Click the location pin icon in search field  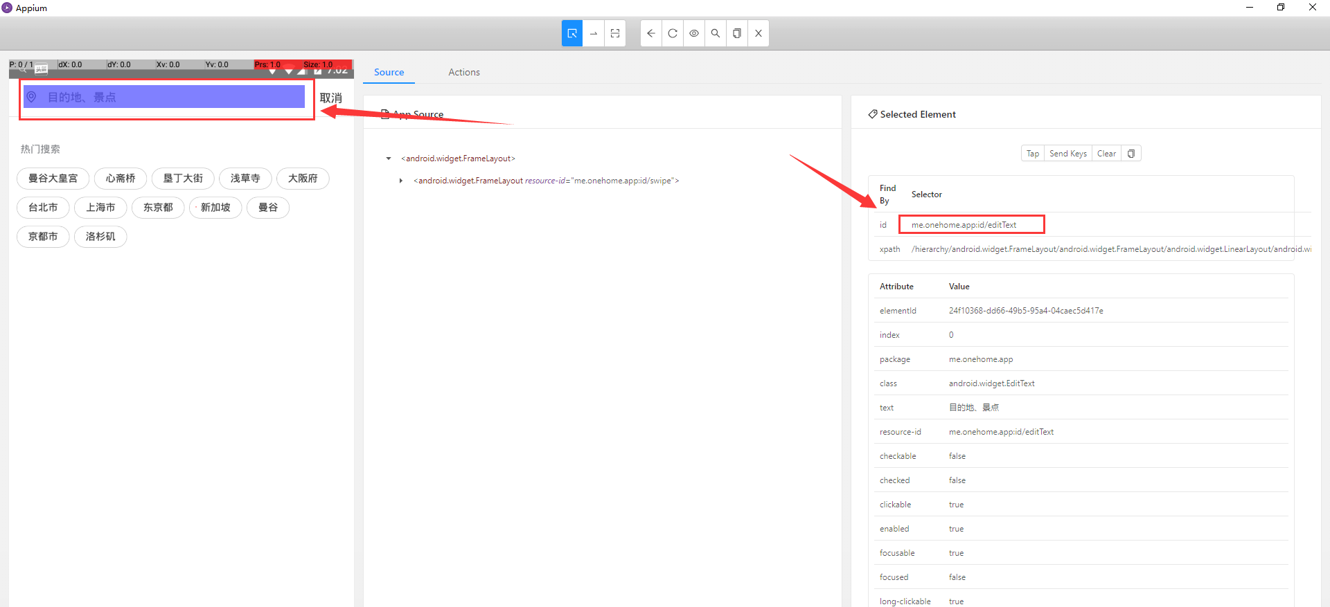31,97
